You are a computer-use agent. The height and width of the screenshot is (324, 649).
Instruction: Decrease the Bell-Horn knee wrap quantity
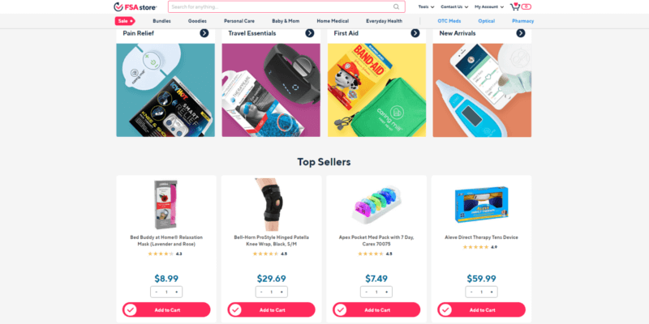pos(261,292)
